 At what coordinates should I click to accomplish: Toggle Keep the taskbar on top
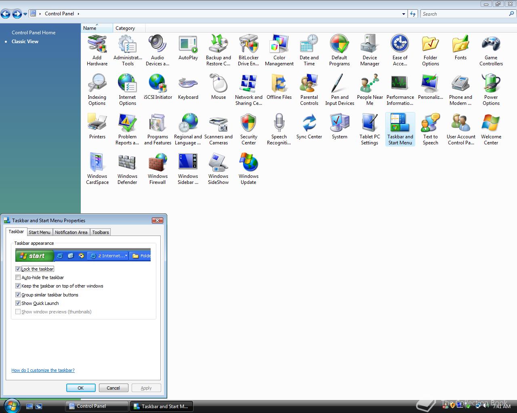18,286
